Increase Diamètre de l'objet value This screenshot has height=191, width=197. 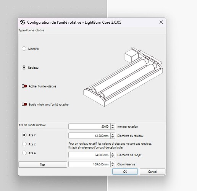[113, 154]
